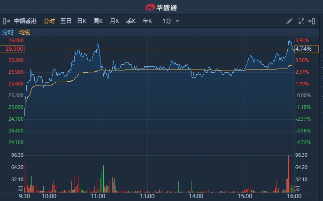Click the tall red volume bar near 16:00

point(289,174)
